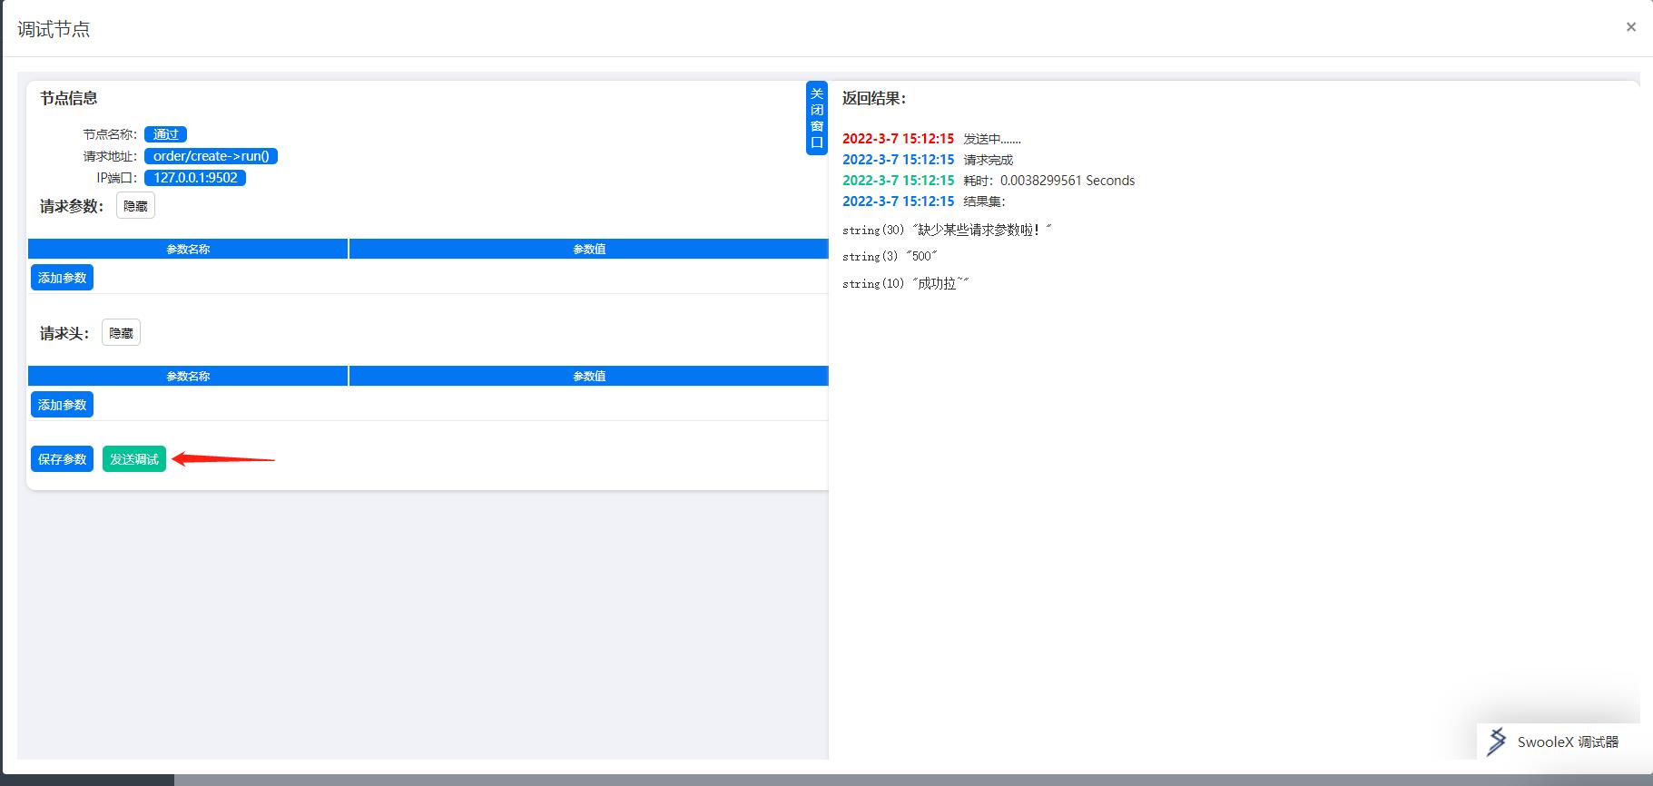The height and width of the screenshot is (786, 1653).
Task: Click the 节点信息 heading
Action: click(x=69, y=98)
